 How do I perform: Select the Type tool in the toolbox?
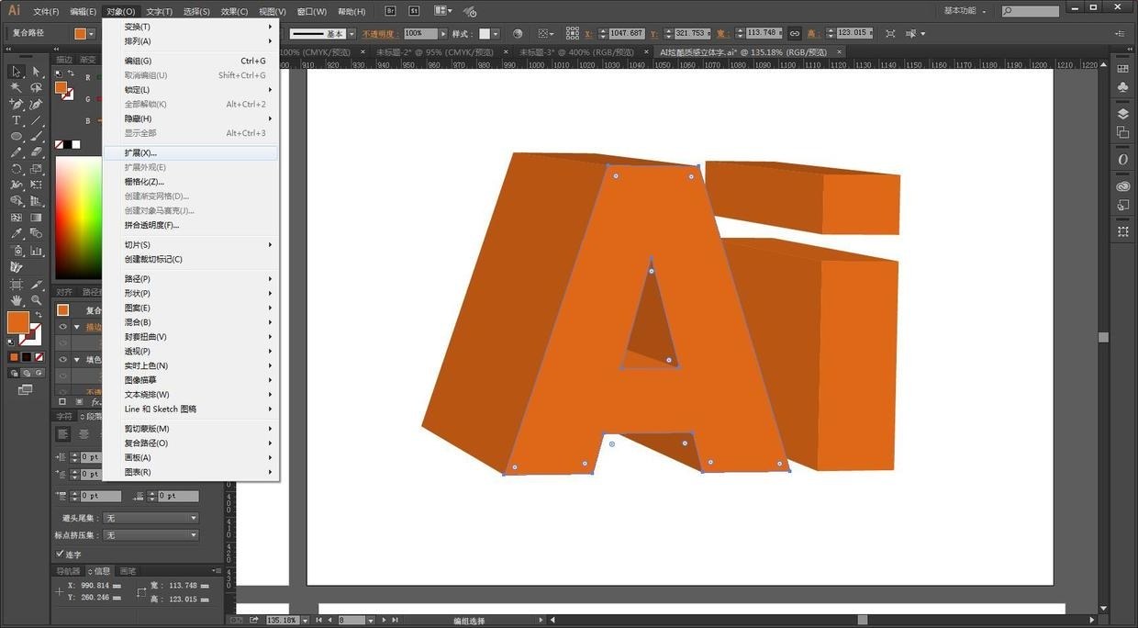(x=16, y=120)
